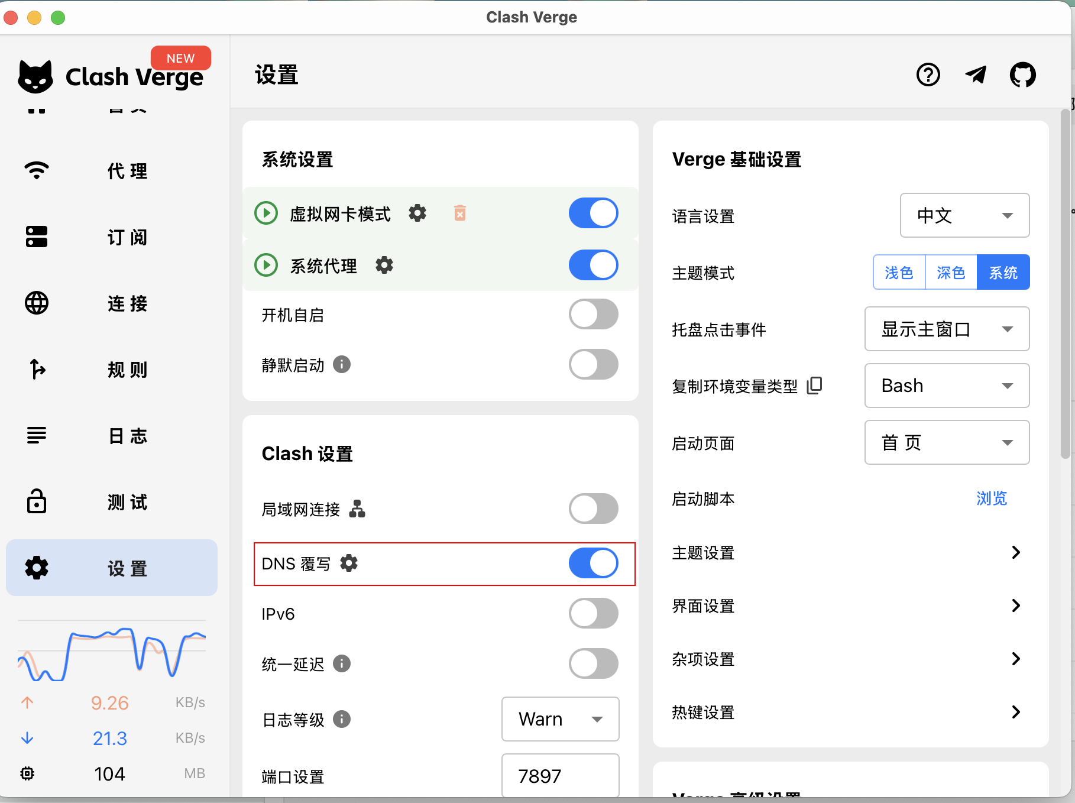Go to the 连接 page in sidebar
The image size is (1075, 803).
click(x=112, y=303)
